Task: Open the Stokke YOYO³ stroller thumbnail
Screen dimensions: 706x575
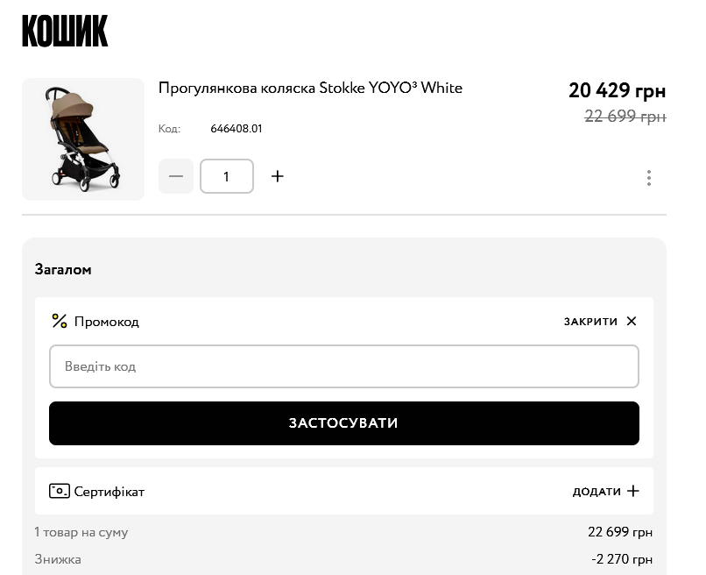Action: click(x=83, y=139)
